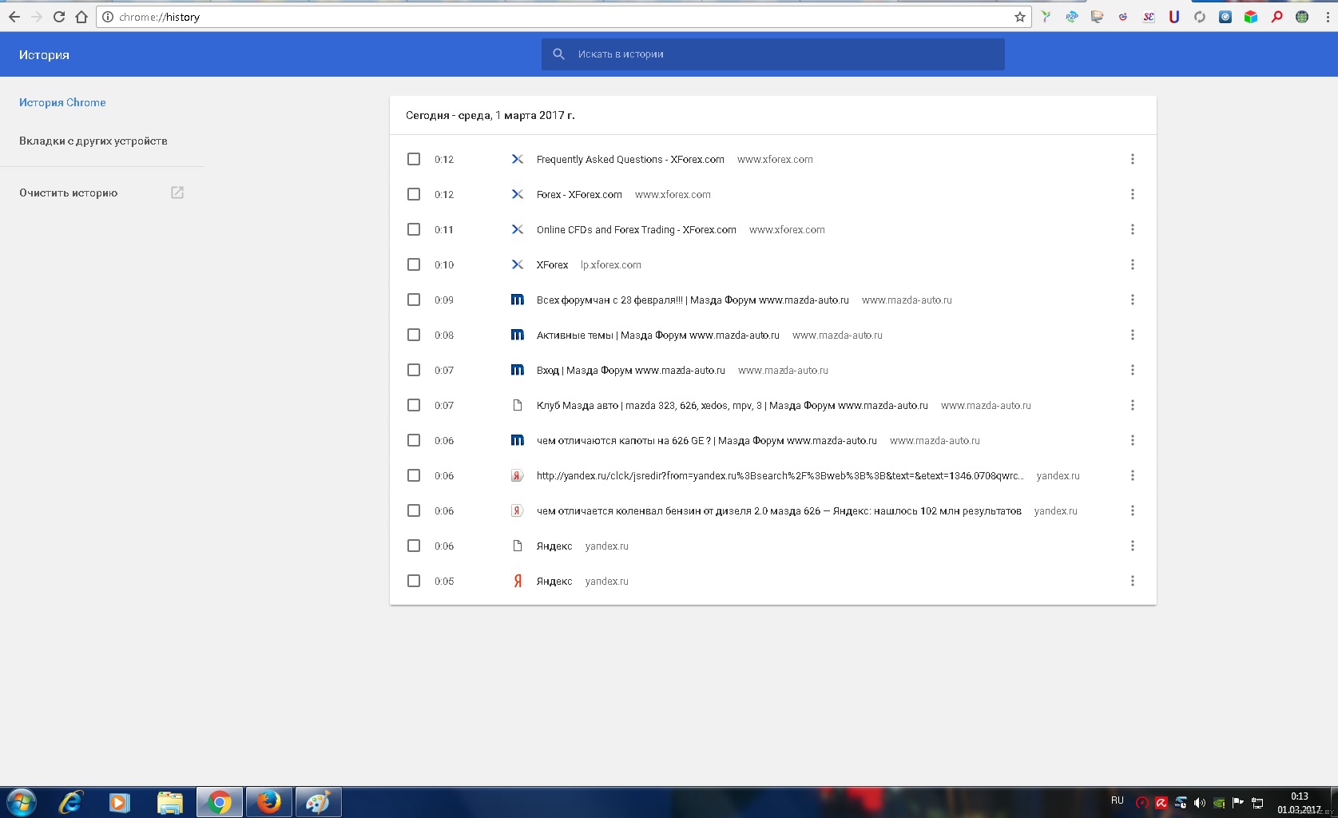
Task: Click the red magnifier extension icon
Action: pyautogui.click(x=1276, y=17)
